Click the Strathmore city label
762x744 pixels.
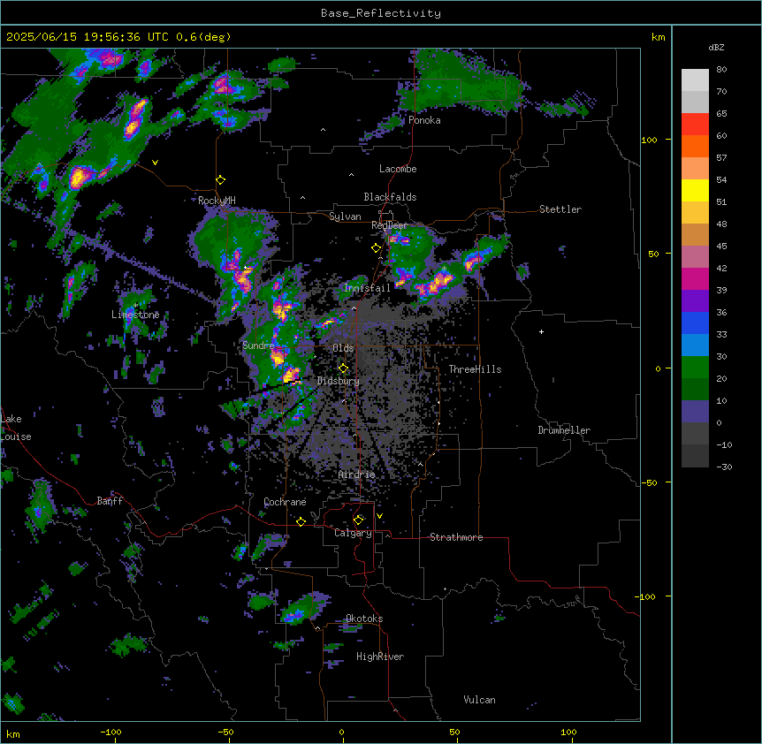(x=456, y=537)
